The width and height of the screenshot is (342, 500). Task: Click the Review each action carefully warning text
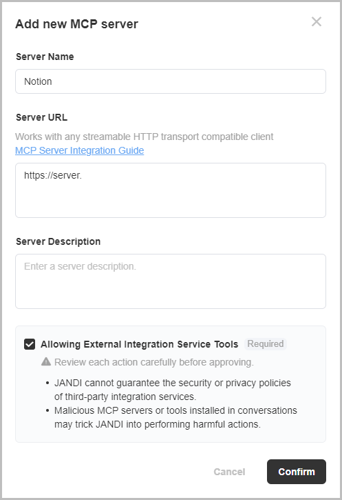click(x=154, y=362)
